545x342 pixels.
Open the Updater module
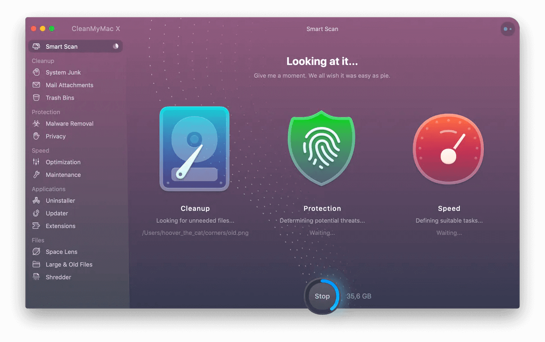click(58, 213)
